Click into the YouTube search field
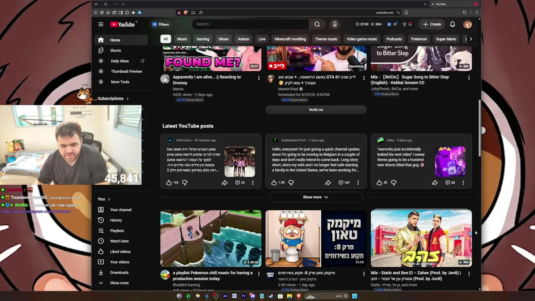535x301 pixels. 251,24
